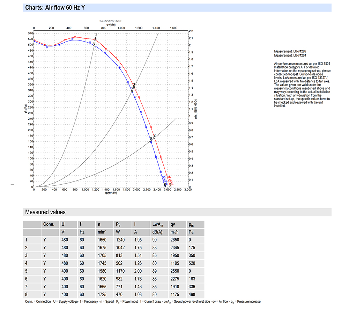Image resolution: width=349 pixels, height=311 pixels.
Task: Click the abbreviation footnote below the table
Action: (143, 302)
